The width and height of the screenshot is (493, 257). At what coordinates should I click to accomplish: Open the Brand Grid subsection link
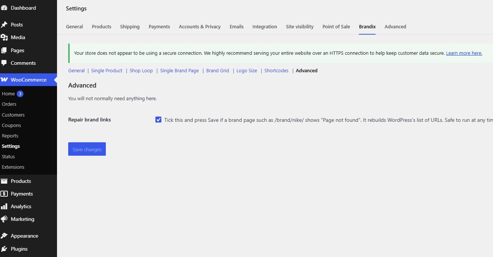click(x=218, y=70)
